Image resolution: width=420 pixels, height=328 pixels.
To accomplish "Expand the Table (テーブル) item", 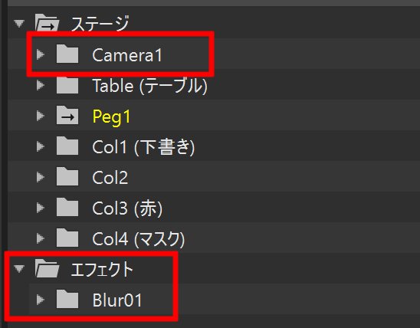I will click(41, 85).
